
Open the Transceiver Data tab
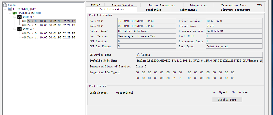tap(234, 5)
